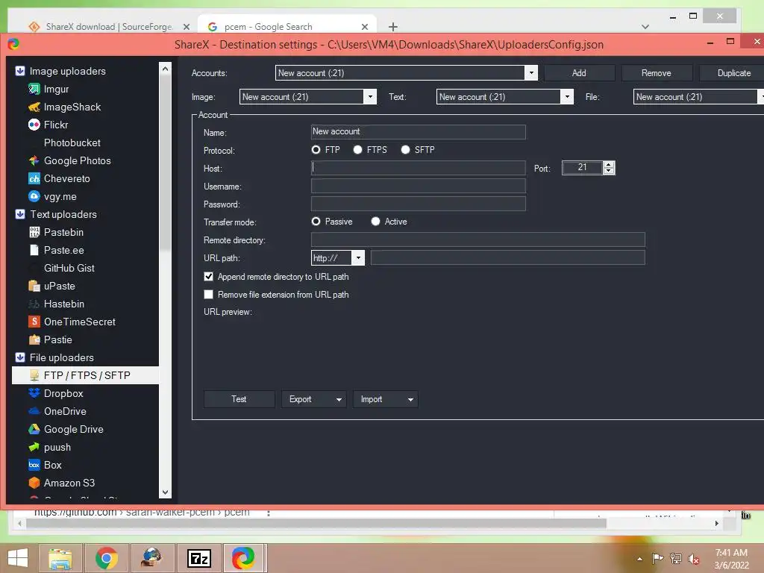Select Google Photos pinwheel icon
The width and height of the screenshot is (764, 573).
coord(34,160)
